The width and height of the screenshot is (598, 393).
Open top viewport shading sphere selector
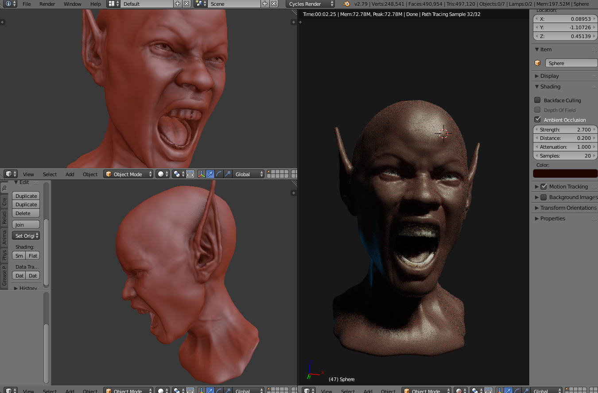163,174
